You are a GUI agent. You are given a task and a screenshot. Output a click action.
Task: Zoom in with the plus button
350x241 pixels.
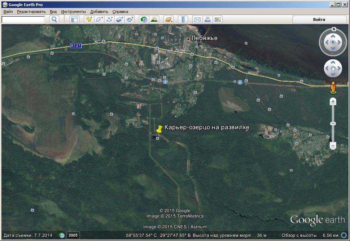(333, 102)
